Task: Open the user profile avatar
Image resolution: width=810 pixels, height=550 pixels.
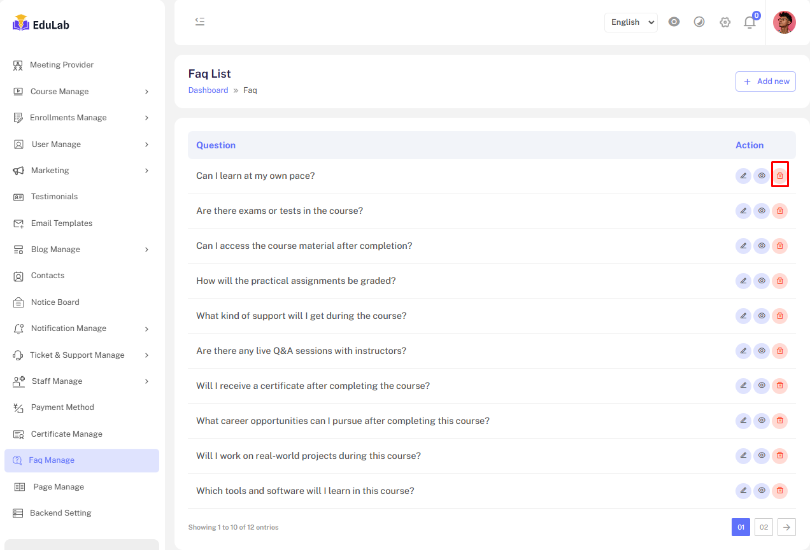Action: click(x=784, y=22)
